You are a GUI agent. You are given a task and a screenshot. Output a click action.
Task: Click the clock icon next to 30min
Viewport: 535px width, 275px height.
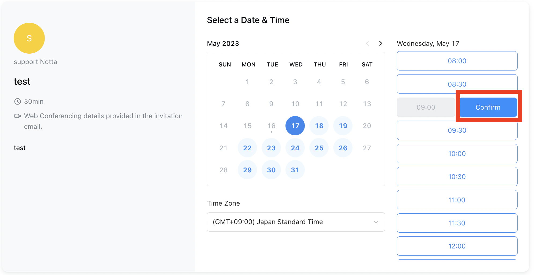(x=17, y=101)
